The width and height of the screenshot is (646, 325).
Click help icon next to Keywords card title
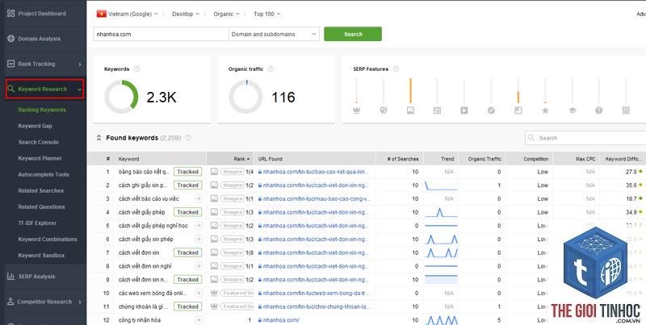(136, 69)
